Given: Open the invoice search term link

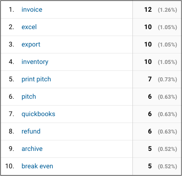Looking at the screenshot, I should pyautogui.click(x=32, y=10).
